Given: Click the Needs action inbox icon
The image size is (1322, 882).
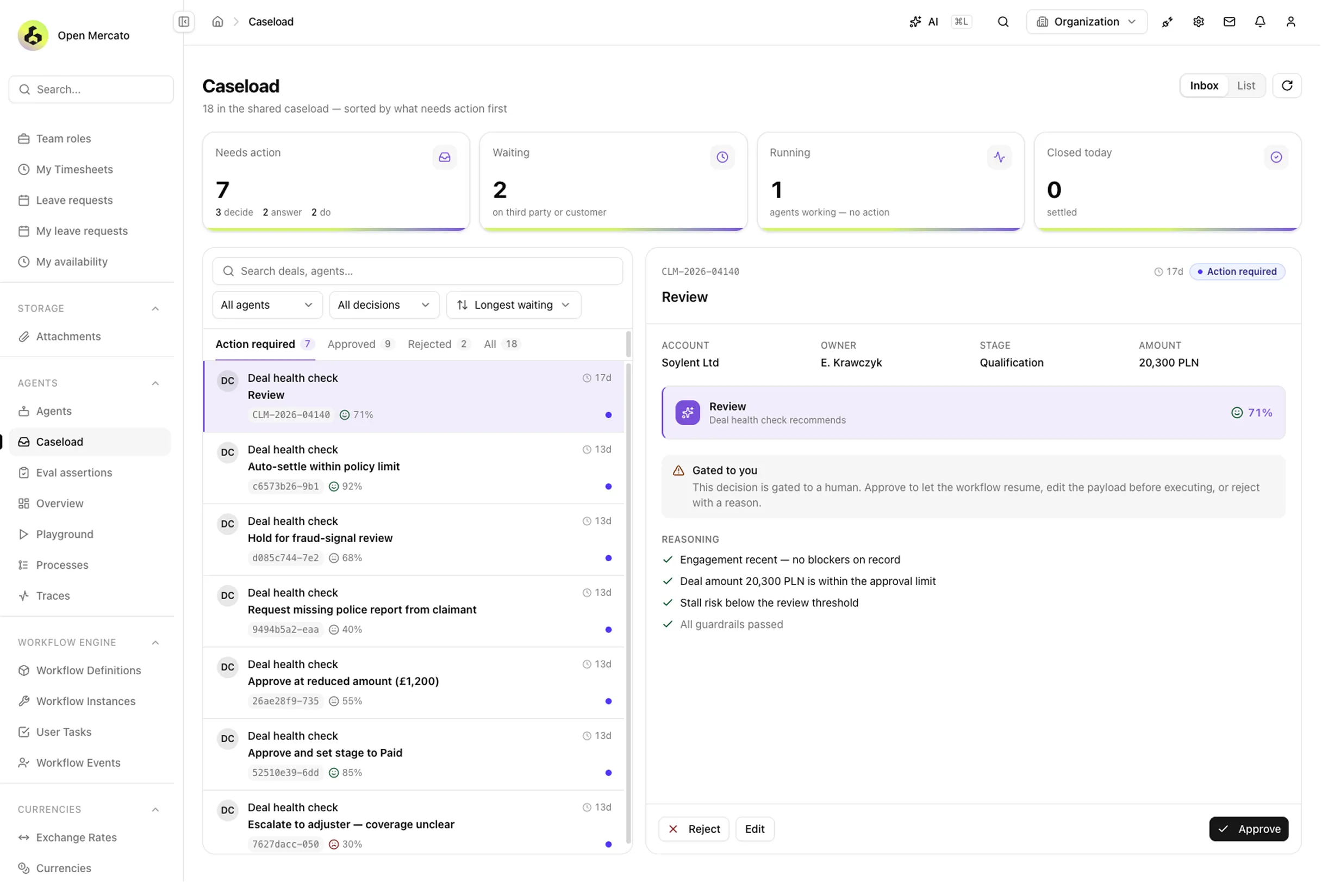Looking at the screenshot, I should 445,157.
